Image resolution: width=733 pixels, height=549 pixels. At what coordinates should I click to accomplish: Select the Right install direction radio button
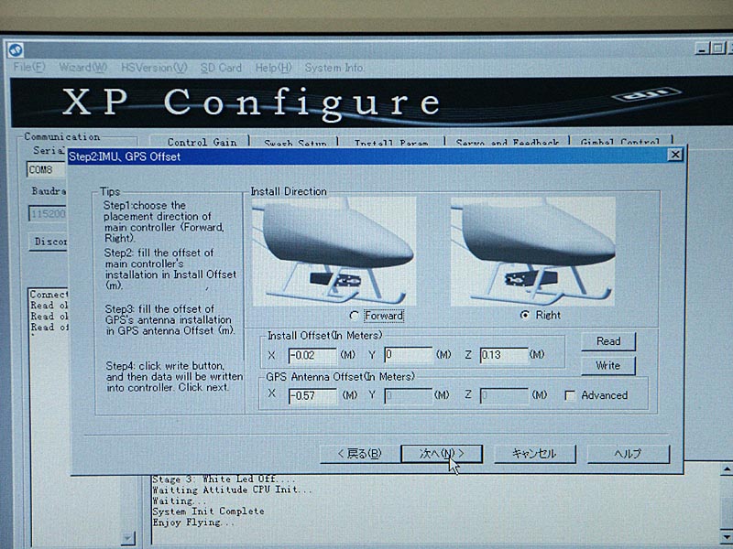[525, 315]
